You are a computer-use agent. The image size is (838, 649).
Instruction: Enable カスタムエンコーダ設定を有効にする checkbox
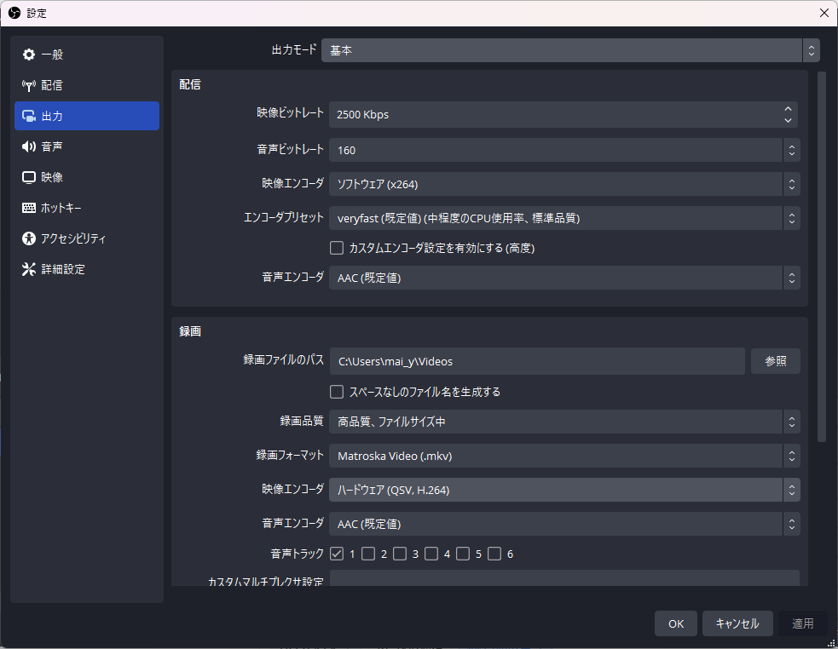336,248
